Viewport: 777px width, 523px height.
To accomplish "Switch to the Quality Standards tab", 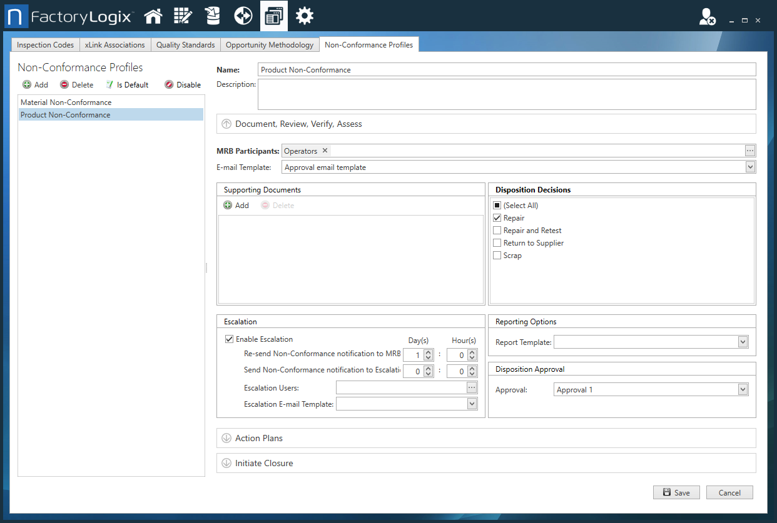I will (x=185, y=44).
